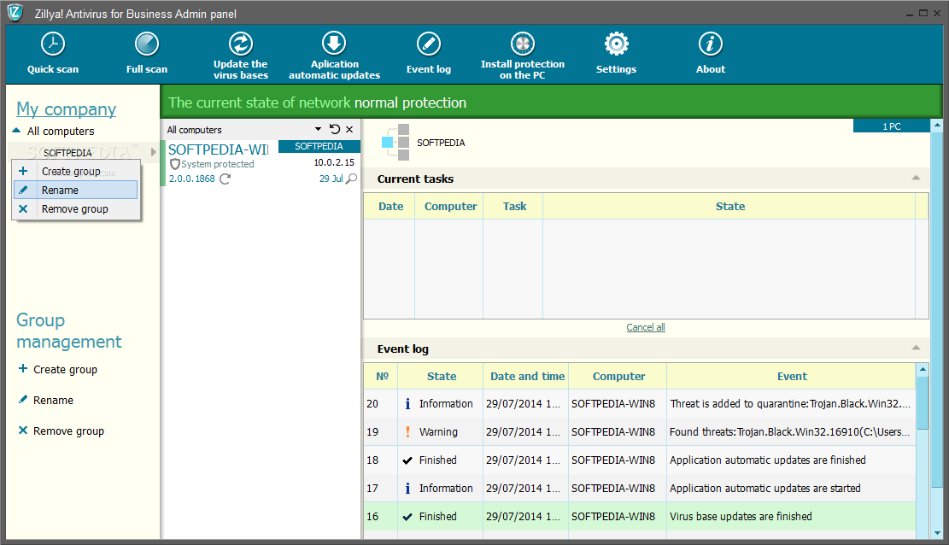
Task: Sort tasks by State column header
Action: (730, 207)
